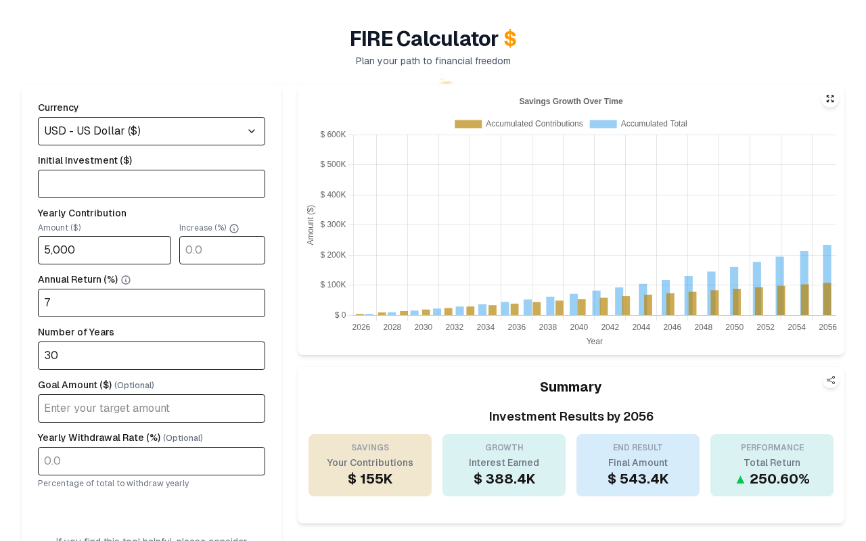Toggle Accumulated Contributions legend series

pos(518,124)
